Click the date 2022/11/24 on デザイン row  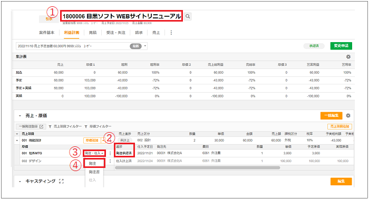click(145, 161)
